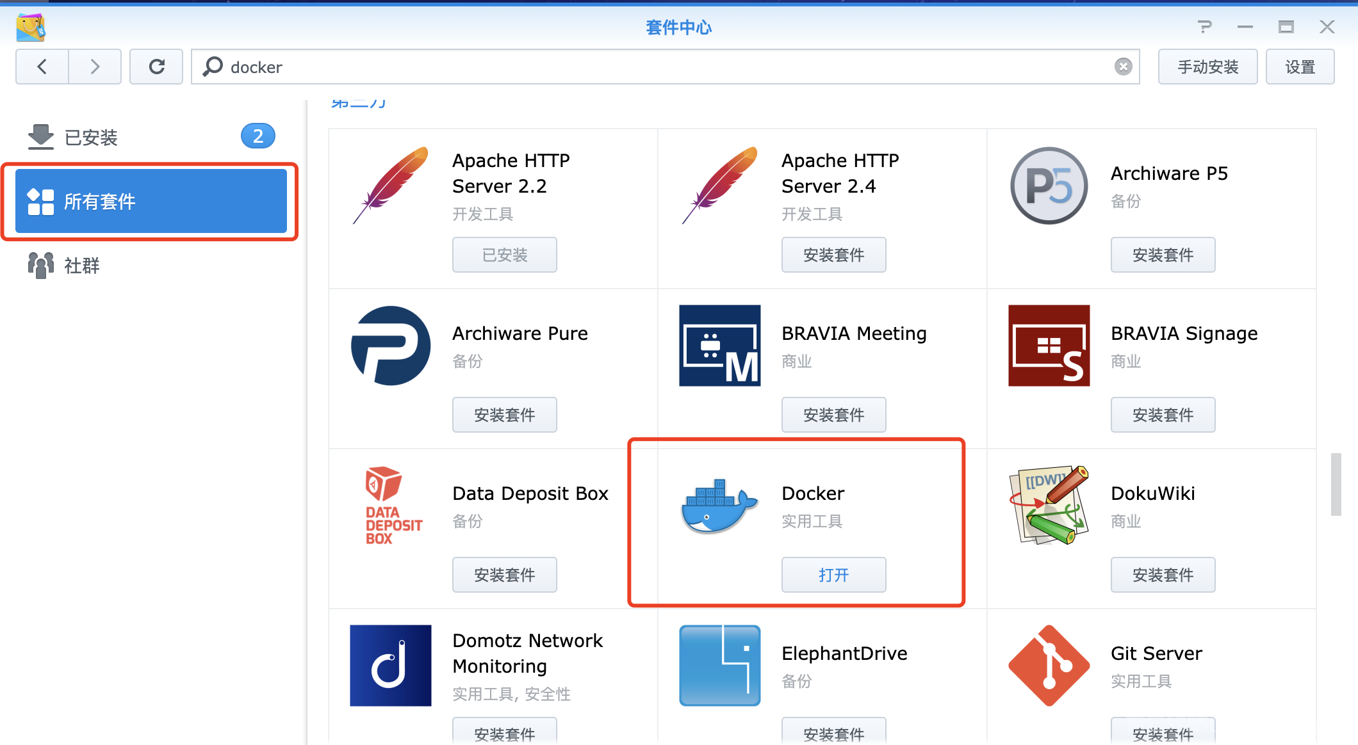Viewport: 1358px width, 745px height.
Task: Open the Domotz Network Monitoring title
Action: (x=527, y=653)
